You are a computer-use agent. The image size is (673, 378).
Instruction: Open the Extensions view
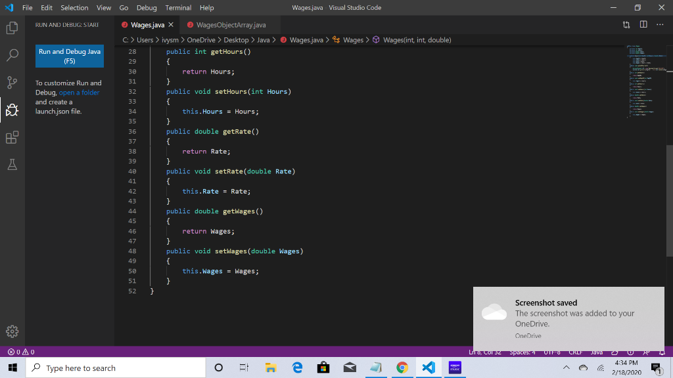pos(12,138)
